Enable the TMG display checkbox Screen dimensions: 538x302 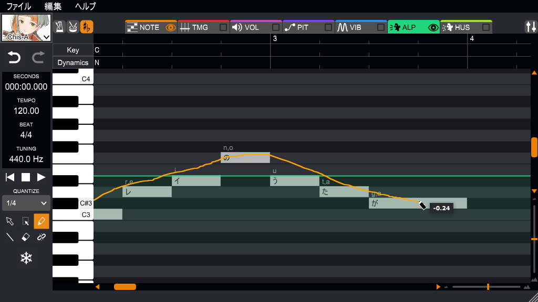pos(223,27)
